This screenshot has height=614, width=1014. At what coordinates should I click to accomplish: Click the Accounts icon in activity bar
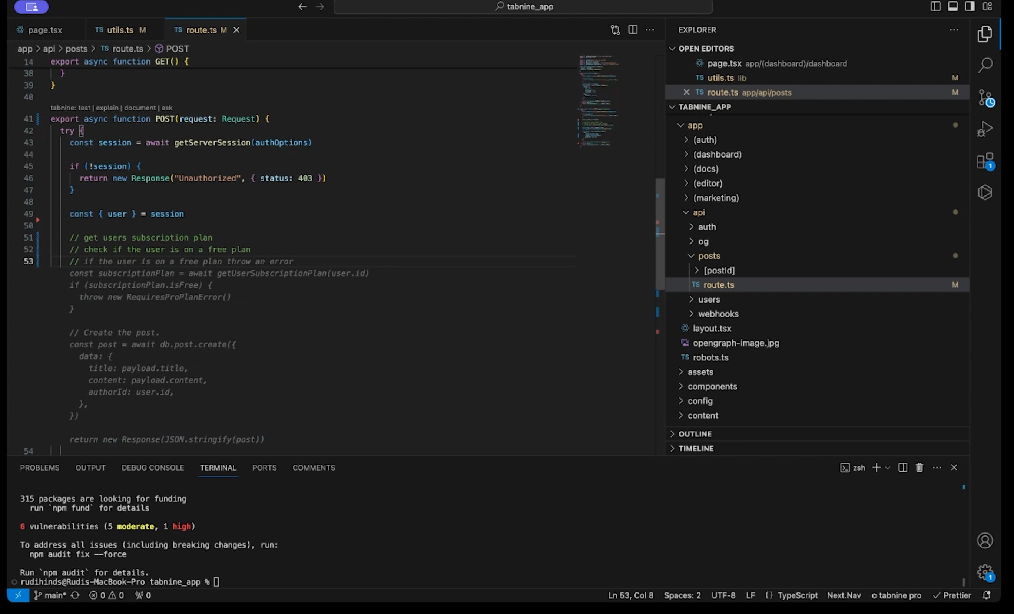[985, 540]
